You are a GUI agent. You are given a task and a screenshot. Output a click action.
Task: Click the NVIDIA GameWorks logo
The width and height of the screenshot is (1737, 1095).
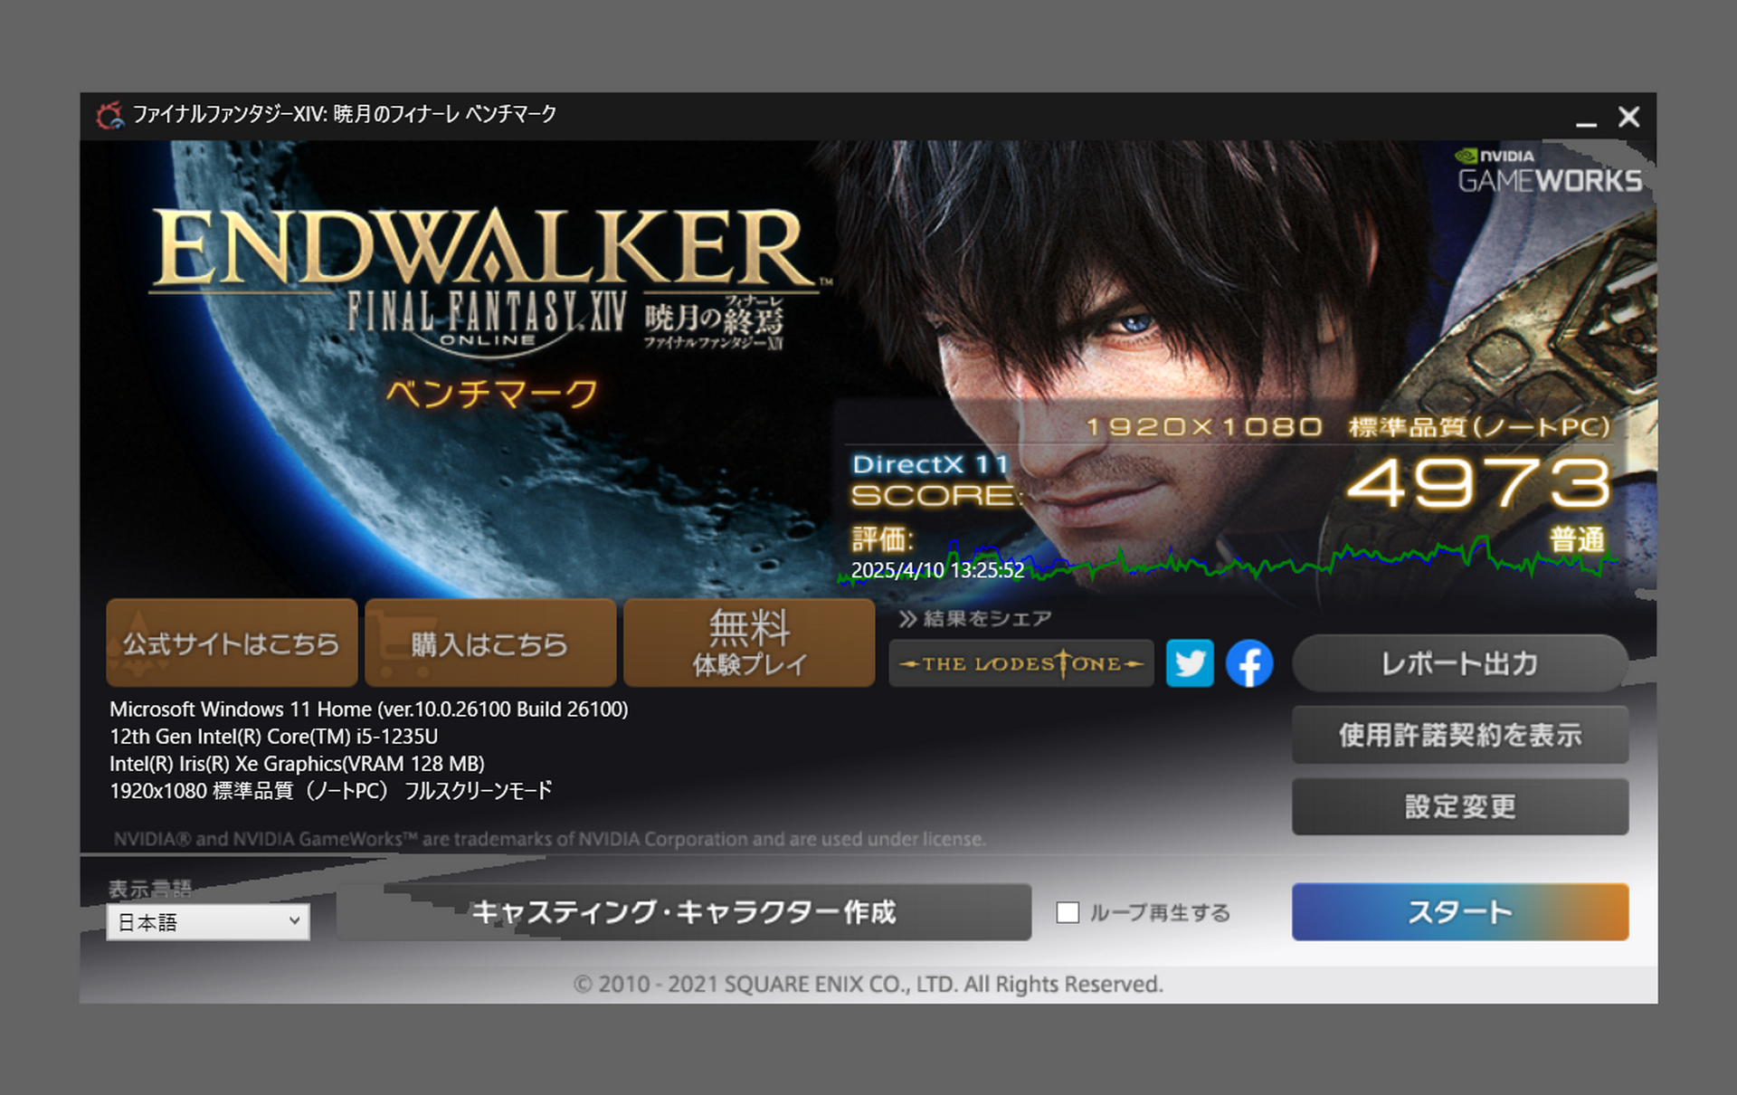[x=1548, y=171]
